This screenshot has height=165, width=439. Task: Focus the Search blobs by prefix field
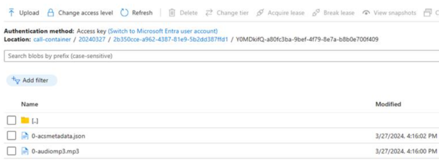coord(221,56)
